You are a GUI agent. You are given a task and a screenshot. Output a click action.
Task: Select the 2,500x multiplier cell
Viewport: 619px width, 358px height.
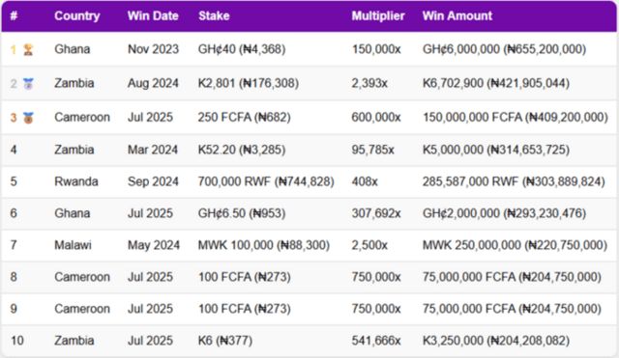369,245
